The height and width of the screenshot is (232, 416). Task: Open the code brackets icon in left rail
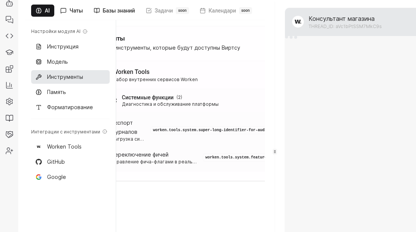coord(9,36)
